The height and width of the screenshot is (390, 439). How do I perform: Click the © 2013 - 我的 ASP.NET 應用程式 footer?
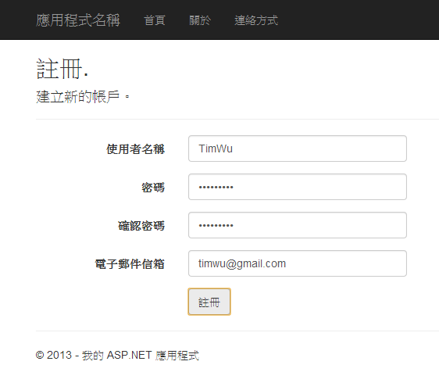[117, 356]
